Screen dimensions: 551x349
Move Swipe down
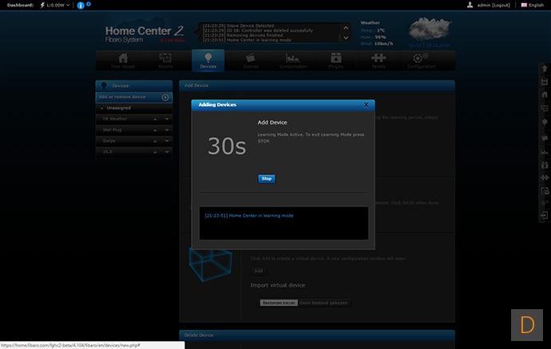167,141
